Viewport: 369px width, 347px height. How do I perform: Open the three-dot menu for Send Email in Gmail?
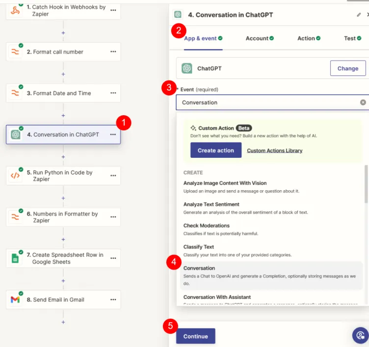pos(113,299)
